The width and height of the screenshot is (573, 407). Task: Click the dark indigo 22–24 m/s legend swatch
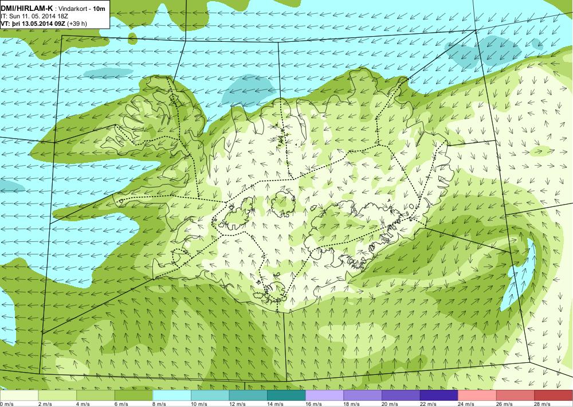[x=439, y=396]
